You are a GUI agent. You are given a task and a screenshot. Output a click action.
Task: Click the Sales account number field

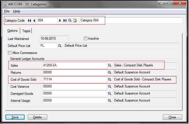click(75, 65)
